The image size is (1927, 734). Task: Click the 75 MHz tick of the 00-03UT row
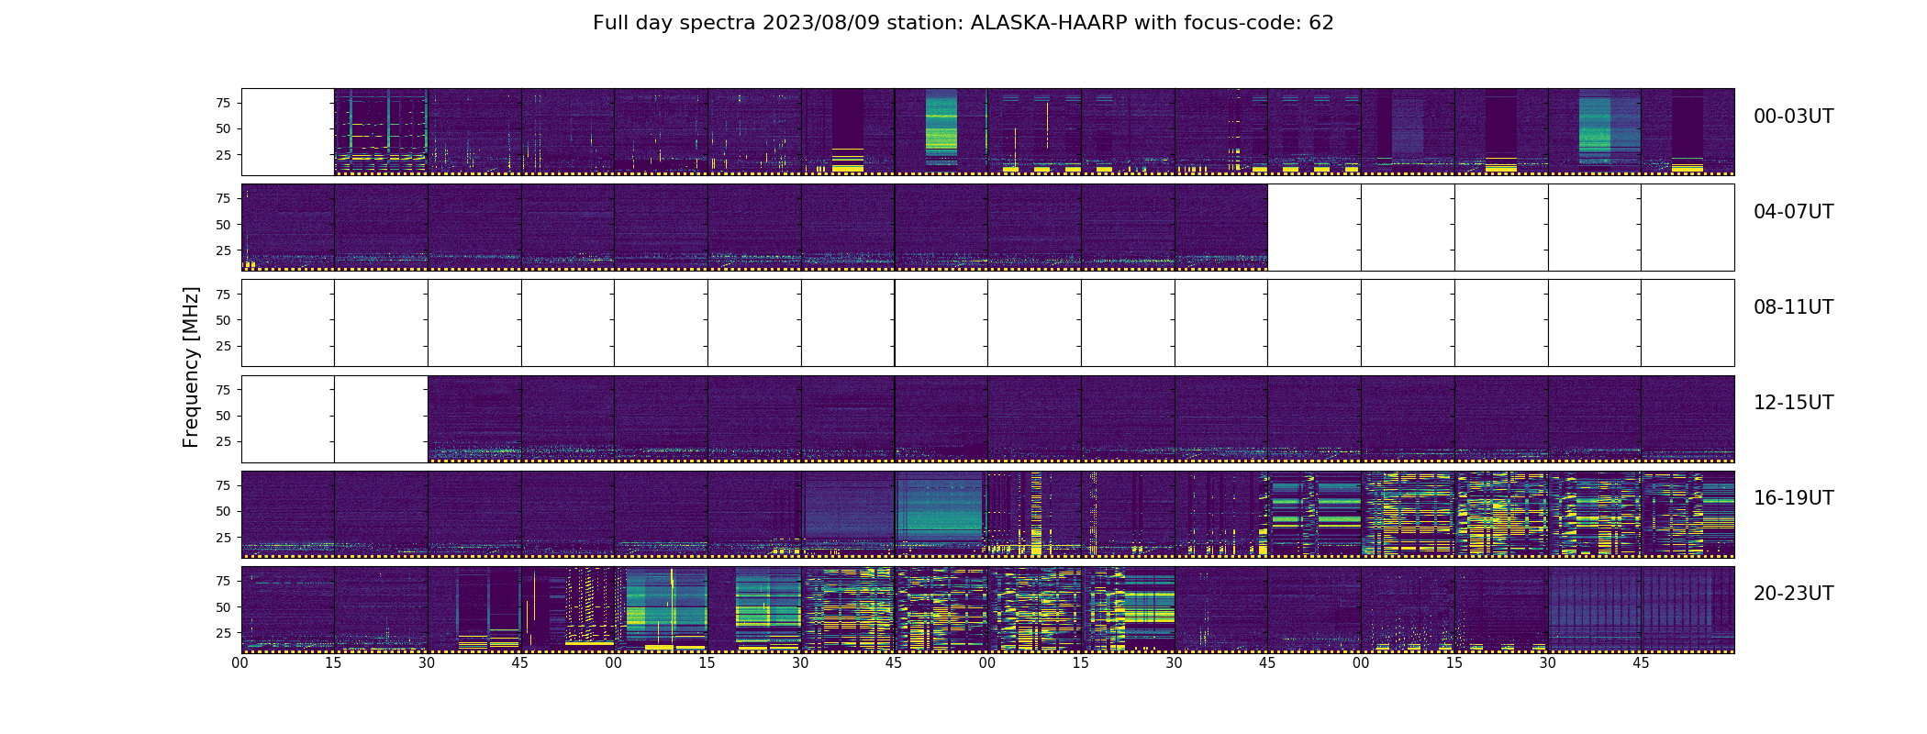tap(223, 103)
